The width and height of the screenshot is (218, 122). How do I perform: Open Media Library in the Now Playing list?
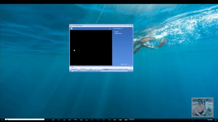point(118,34)
